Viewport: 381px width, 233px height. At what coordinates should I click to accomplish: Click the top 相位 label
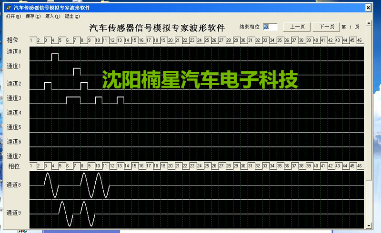[x=13, y=40]
